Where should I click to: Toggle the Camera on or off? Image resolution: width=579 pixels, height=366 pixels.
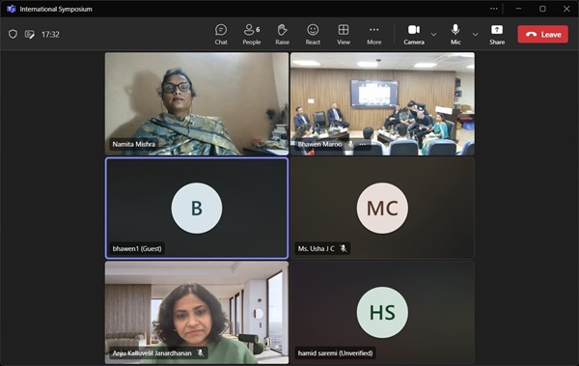coord(414,35)
